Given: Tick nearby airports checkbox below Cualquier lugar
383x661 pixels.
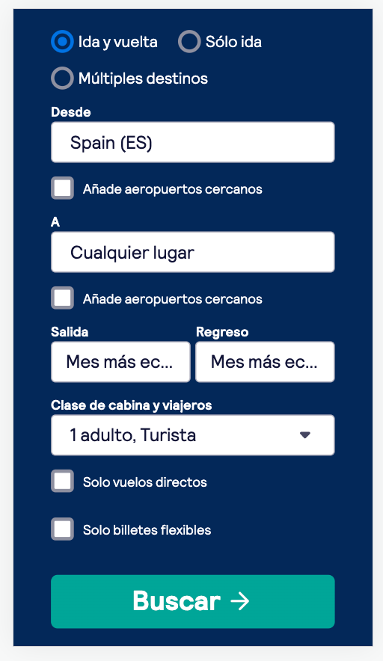Looking at the screenshot, I should (62, 298).
